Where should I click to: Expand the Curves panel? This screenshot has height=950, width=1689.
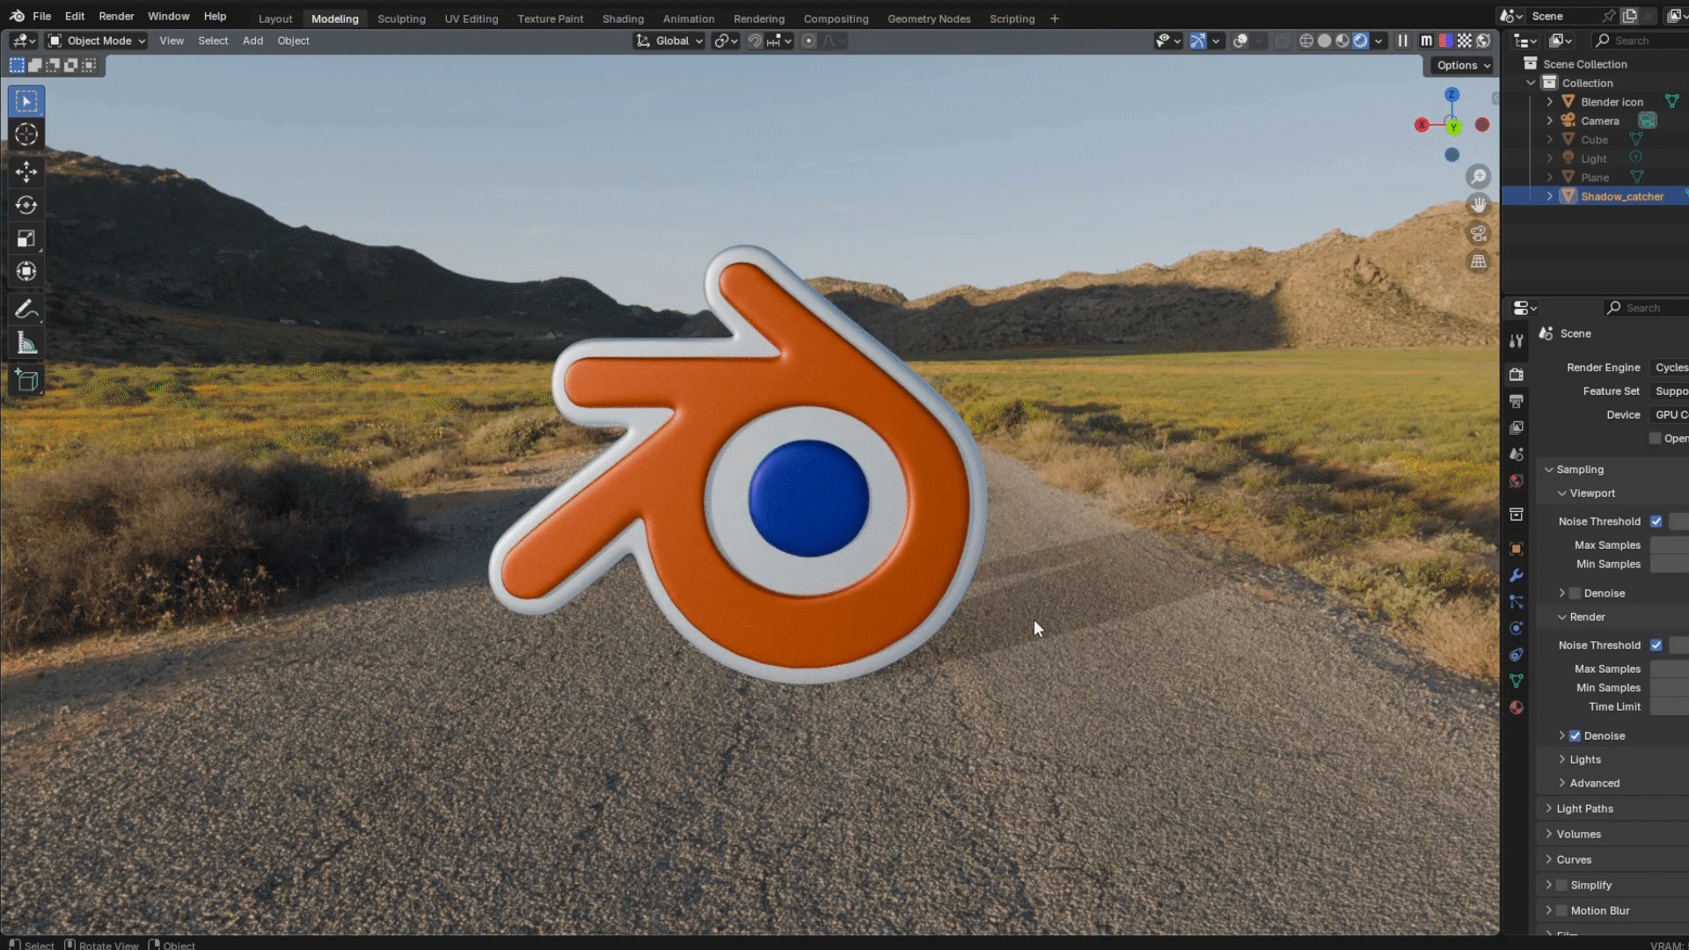(x=1549, y=860)
